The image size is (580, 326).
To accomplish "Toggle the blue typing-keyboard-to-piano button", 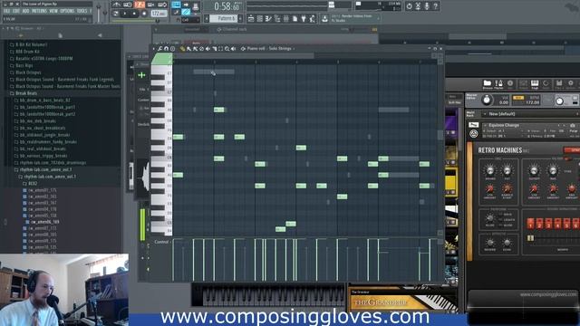I will coord(176,5).
